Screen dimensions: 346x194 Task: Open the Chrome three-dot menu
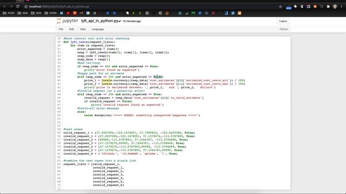[342, 6]
